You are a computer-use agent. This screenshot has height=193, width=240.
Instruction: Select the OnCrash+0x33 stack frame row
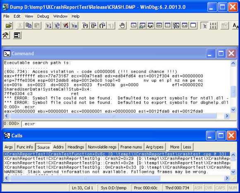(117, 167)
